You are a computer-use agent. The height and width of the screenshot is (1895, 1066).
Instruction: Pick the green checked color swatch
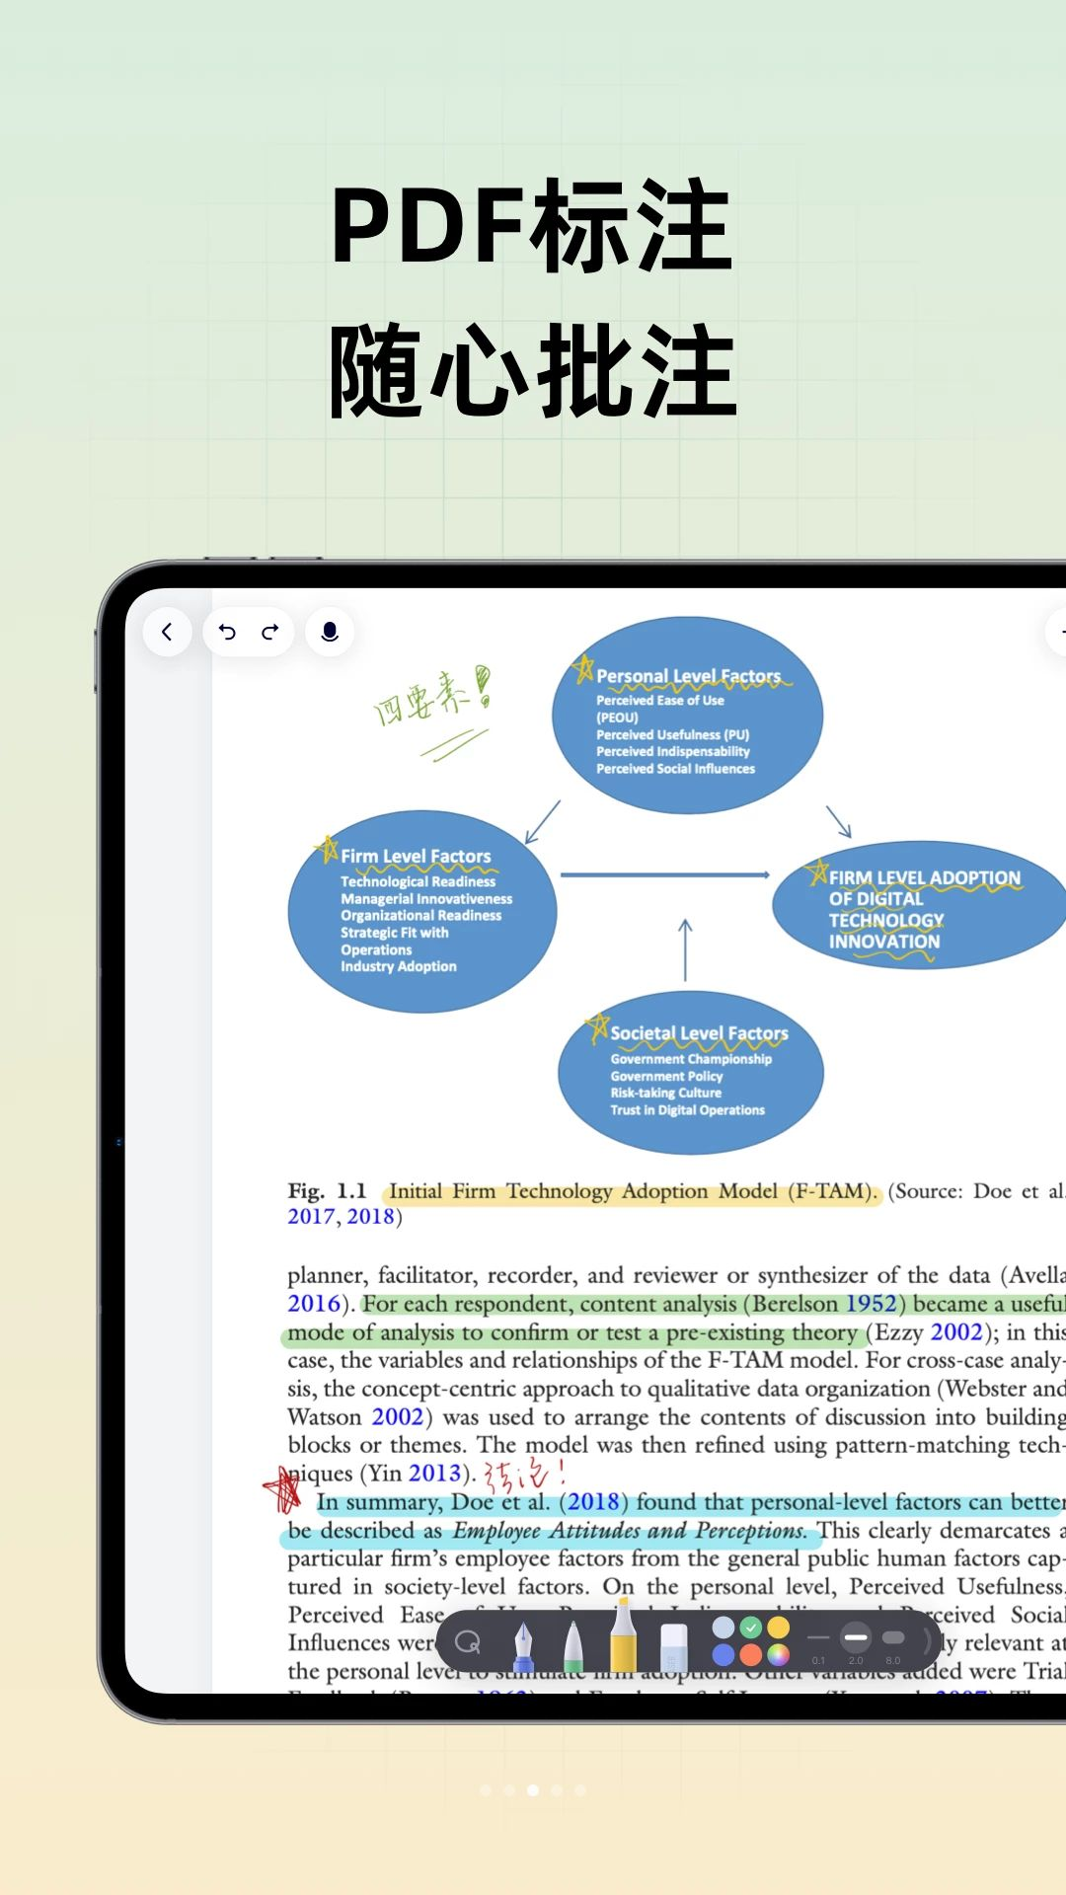[751, 1628]
